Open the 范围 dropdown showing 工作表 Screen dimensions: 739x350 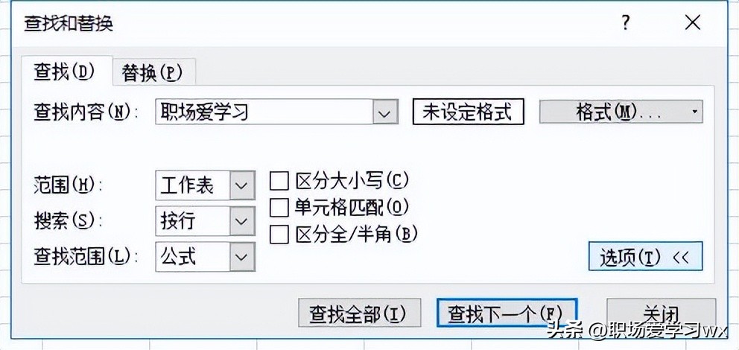[x=241, y=185]
